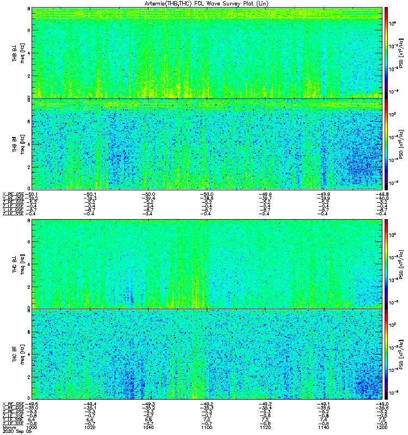Click the THC position value -49.3
The height and width of the screenshot is (435, 408).
point(148,404)
